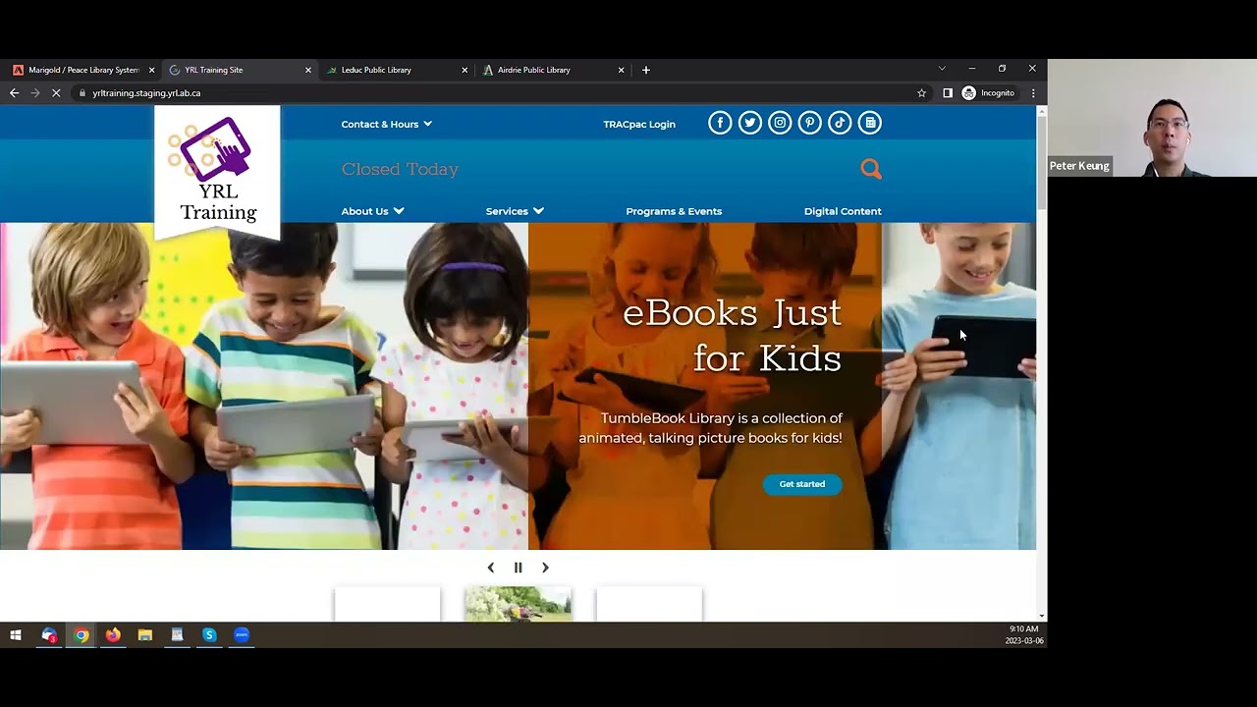
Task: Close the Airdrie Public Library tab
Action: pos(621,70)
